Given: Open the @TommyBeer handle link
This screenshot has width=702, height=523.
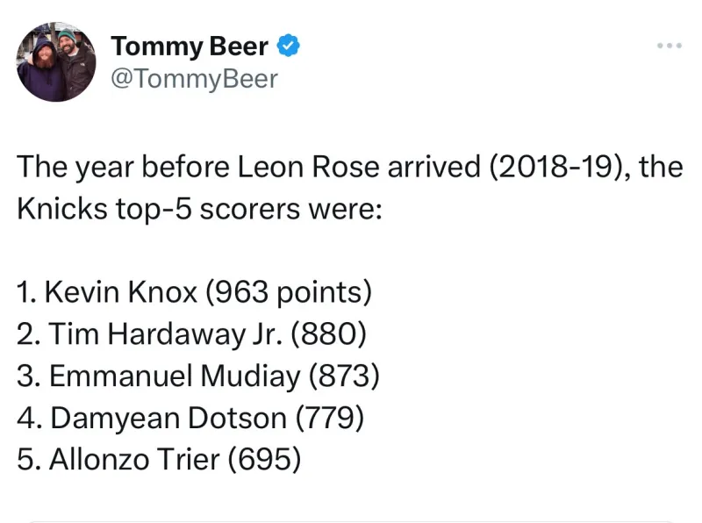Looking at the screenshot, I should pos(194,79).
